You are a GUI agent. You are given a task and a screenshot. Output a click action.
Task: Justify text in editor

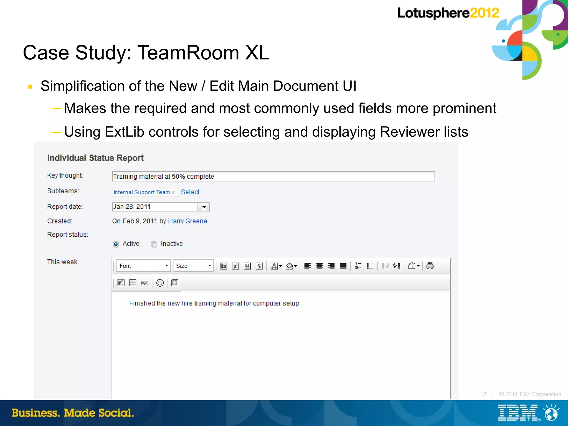tap(343, 266)
